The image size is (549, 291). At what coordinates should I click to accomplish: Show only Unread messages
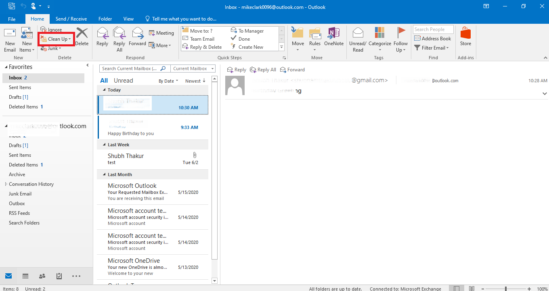(x=123, y=81)
